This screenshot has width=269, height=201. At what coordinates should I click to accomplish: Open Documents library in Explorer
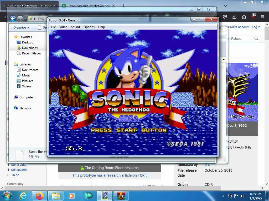(30, 70)
